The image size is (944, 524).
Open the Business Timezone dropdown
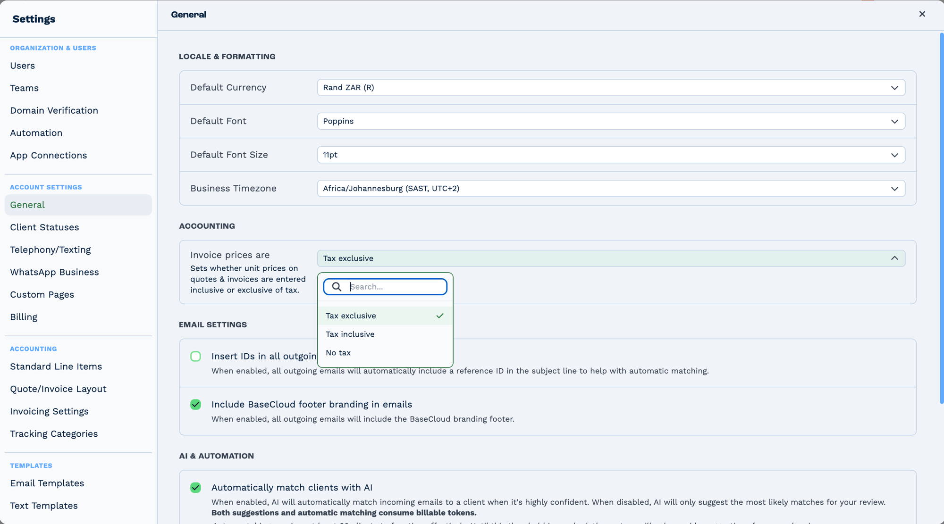pyautogui.click(x=611, y=188)
